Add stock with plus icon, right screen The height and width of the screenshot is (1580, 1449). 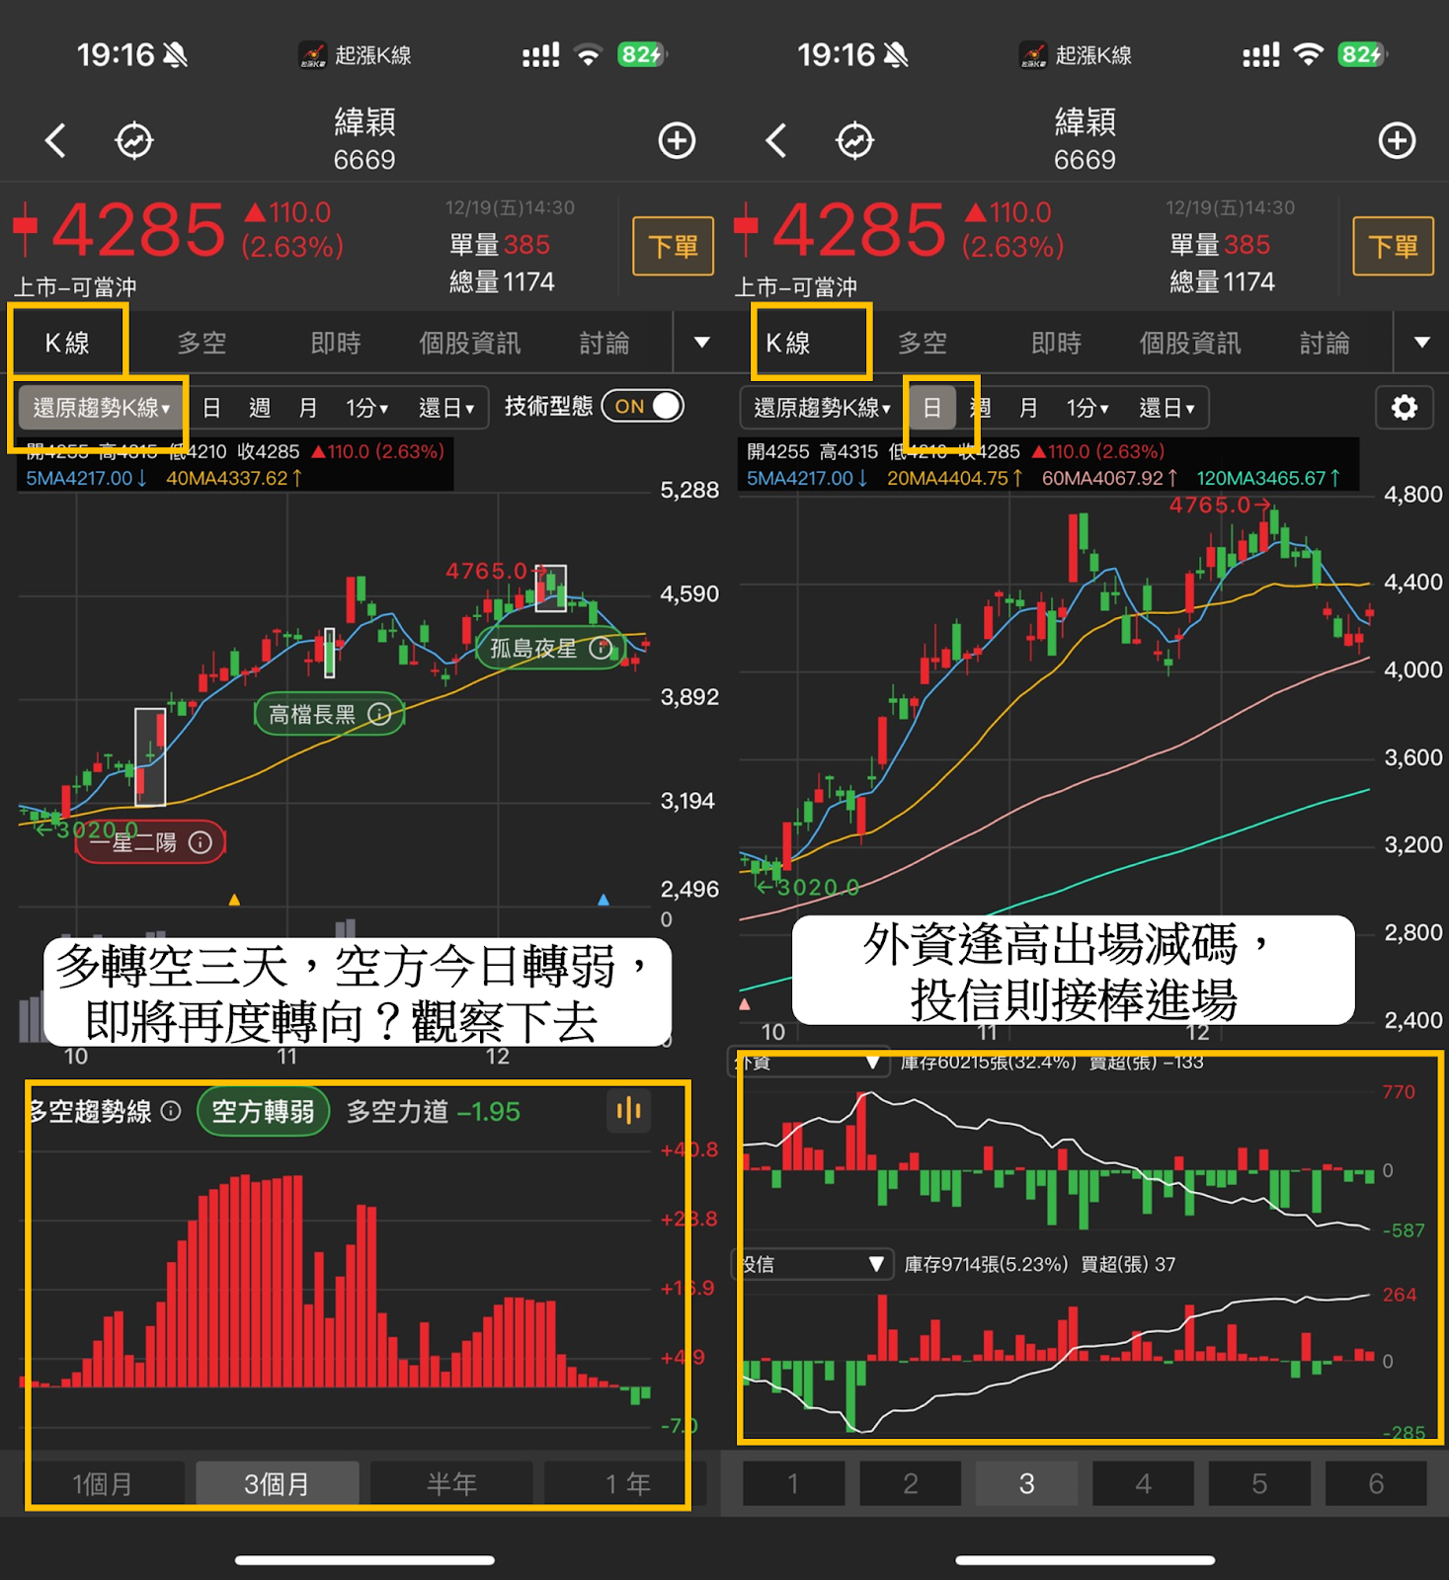pyautogui.click(x=1397, y=140)
